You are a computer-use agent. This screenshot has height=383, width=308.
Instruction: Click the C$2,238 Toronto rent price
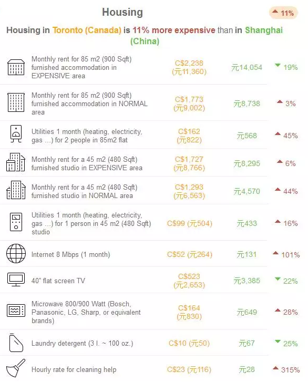point(189,63)
